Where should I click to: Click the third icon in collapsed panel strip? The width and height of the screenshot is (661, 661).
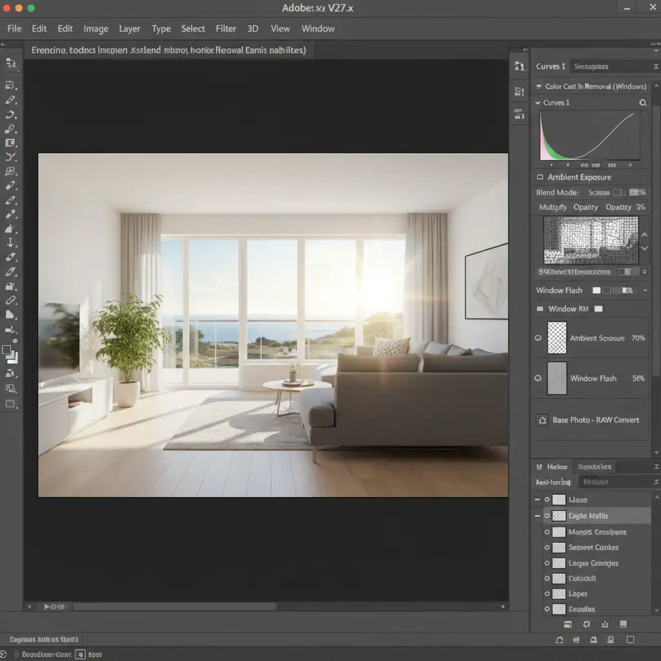[x=519, y=114]
